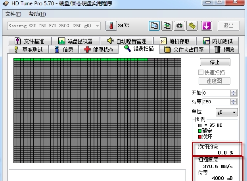Save a screenshot with the camera icon

179,26
